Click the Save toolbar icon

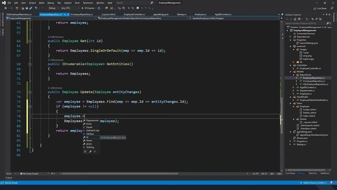pyautogui.click(x=27, y=8)
